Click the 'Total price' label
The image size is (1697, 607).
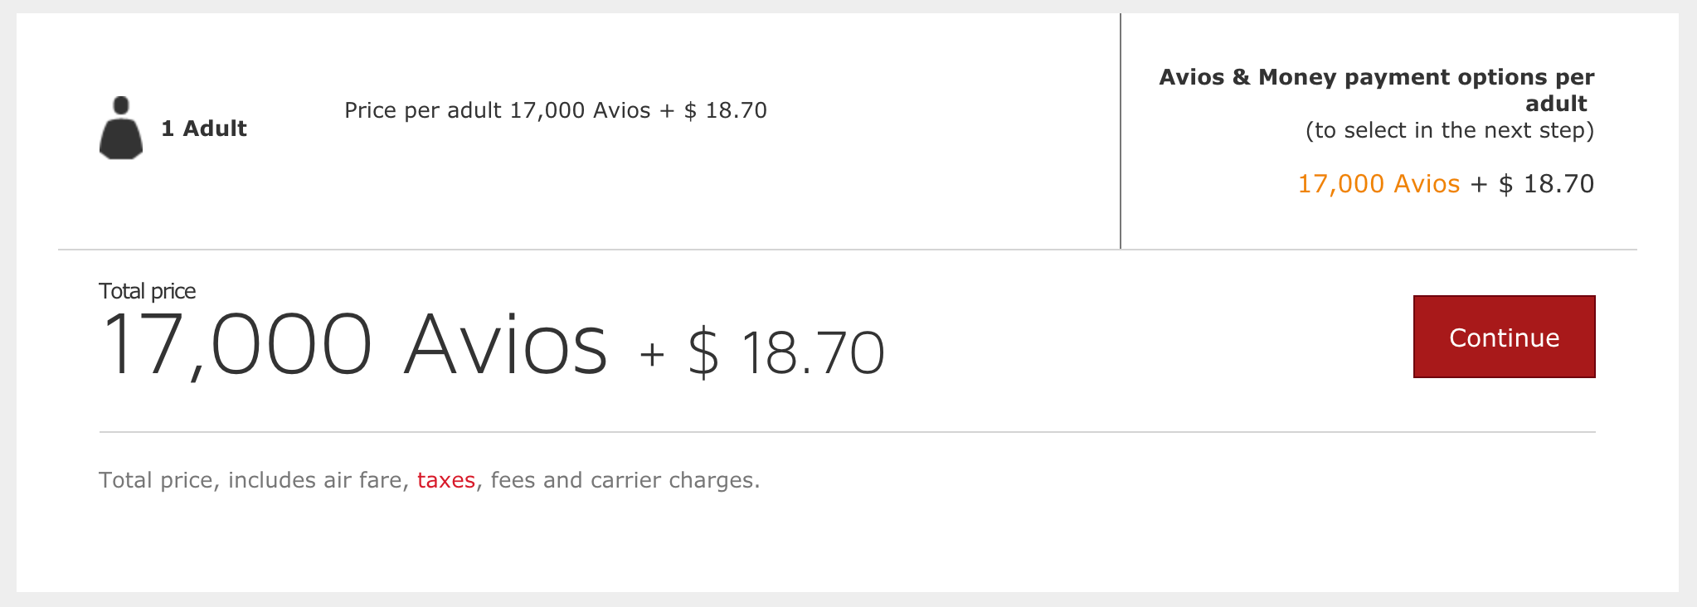coord(147,291)
